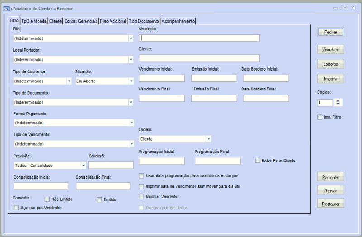Tick the Emitido checkbox
Screen dimensions: 362x237
[x=99, y=199]
